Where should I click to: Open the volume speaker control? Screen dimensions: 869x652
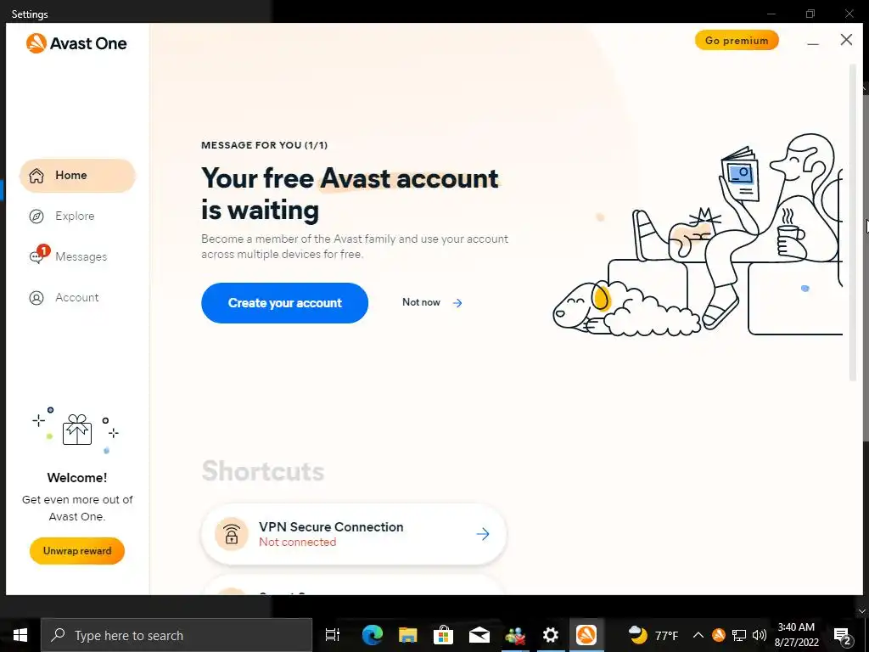tap(760, 635)
